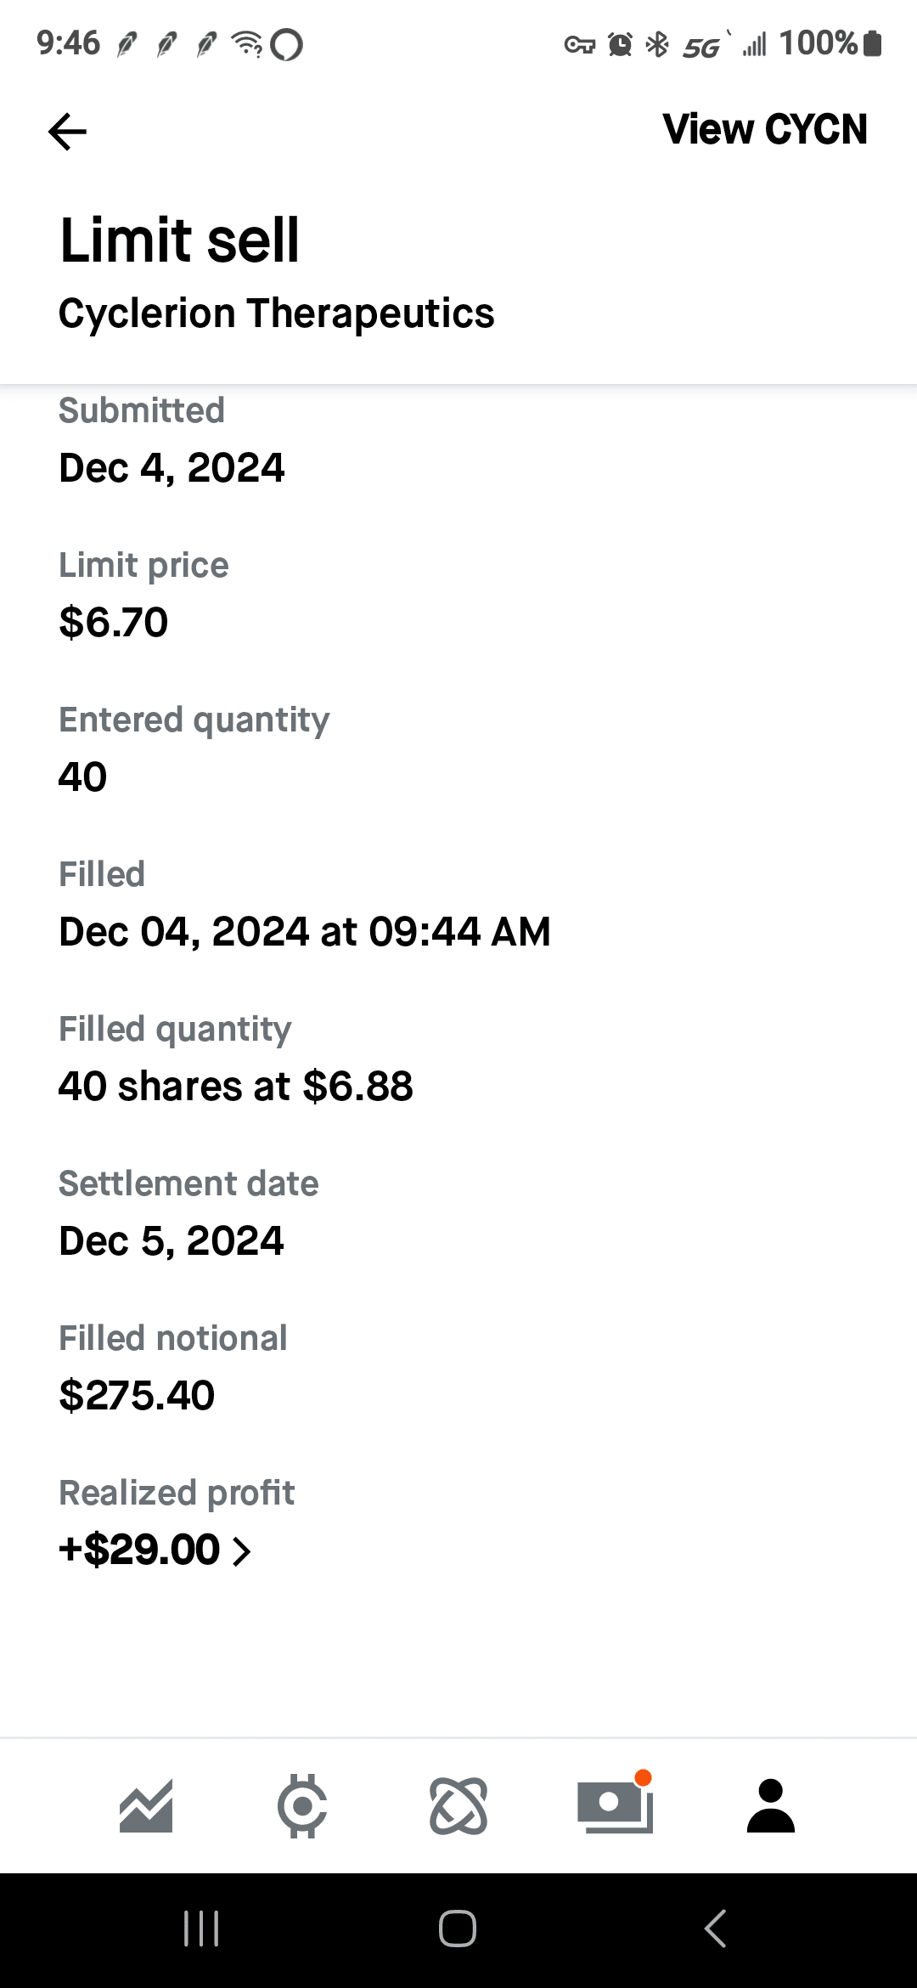Open the investing chart tab
Screen dimensions: 917x1988
pyautogui.click(x=146, y=1804)
